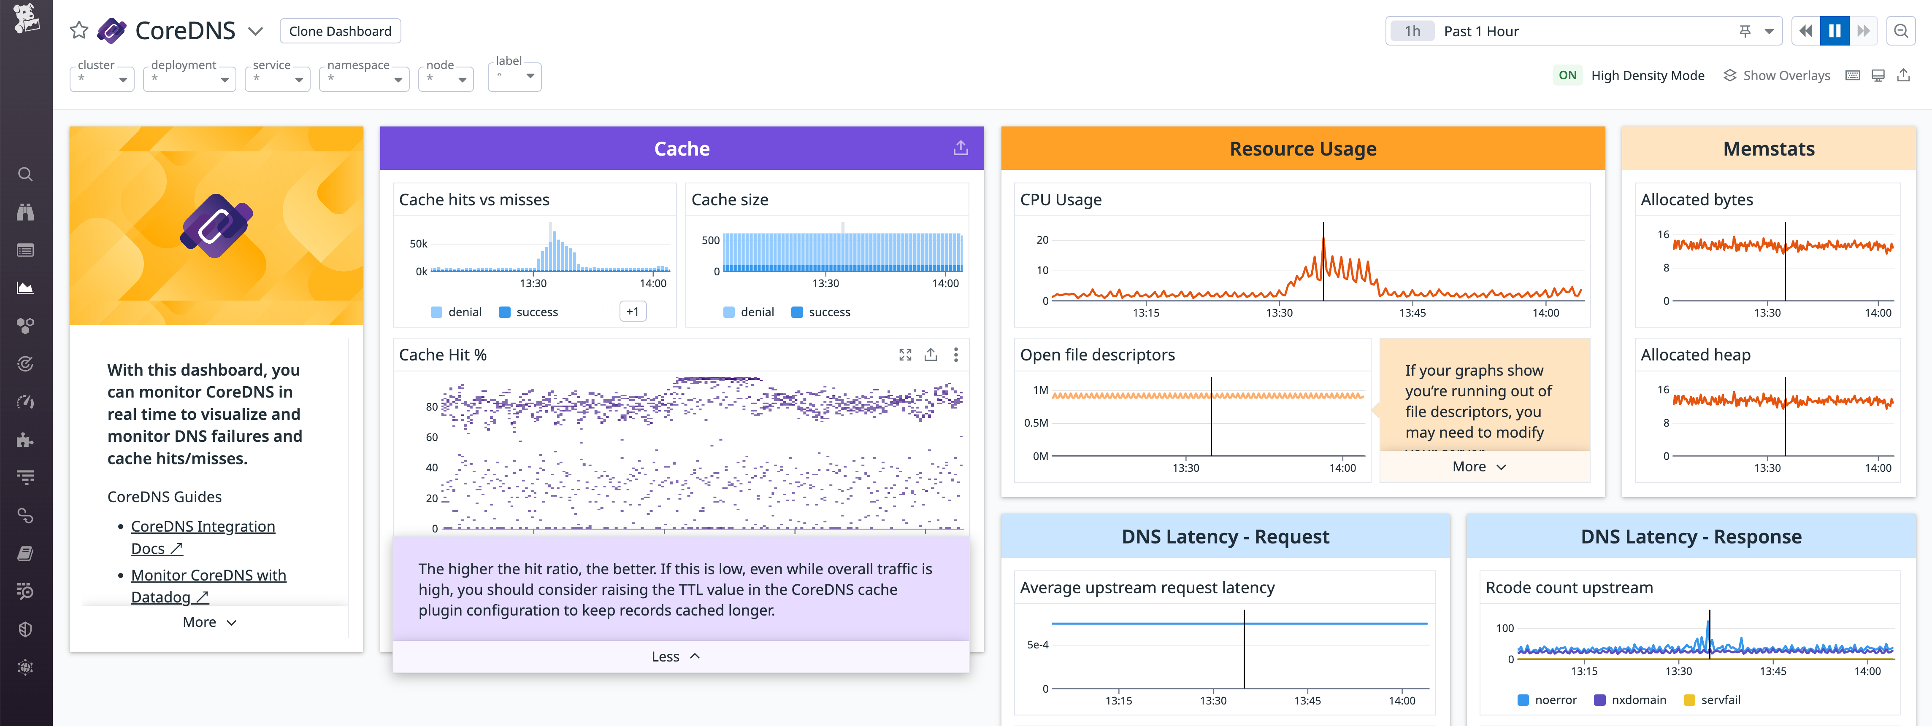Pause live updates with the blue pause button
The height and width of the screenshot is (726, 1932).
coord(1835,31)
